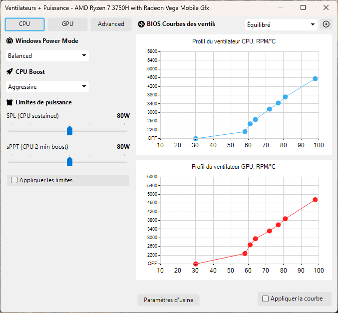Viewport: 338px width, 313px height.
Task: Click the Profil du ventilateur CPU chart title
Action: coord(234,41)
